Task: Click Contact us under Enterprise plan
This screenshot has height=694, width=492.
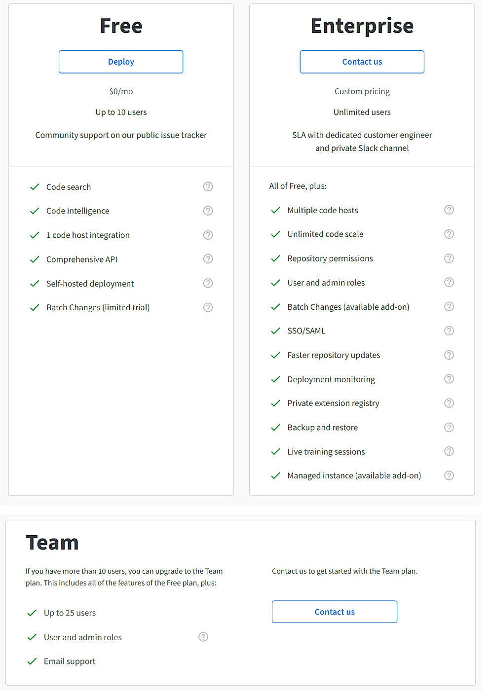Action: [362, 62]
